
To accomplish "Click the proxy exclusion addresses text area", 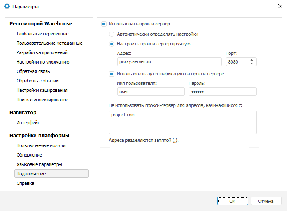I will 182,122.
